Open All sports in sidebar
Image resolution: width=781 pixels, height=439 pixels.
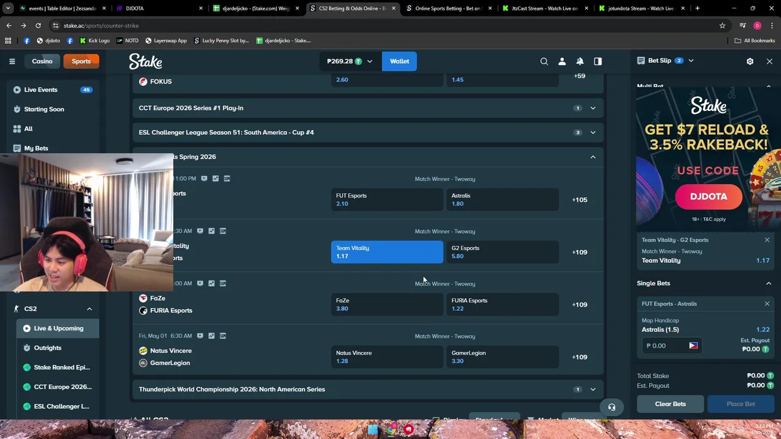(x=52, y=129)
